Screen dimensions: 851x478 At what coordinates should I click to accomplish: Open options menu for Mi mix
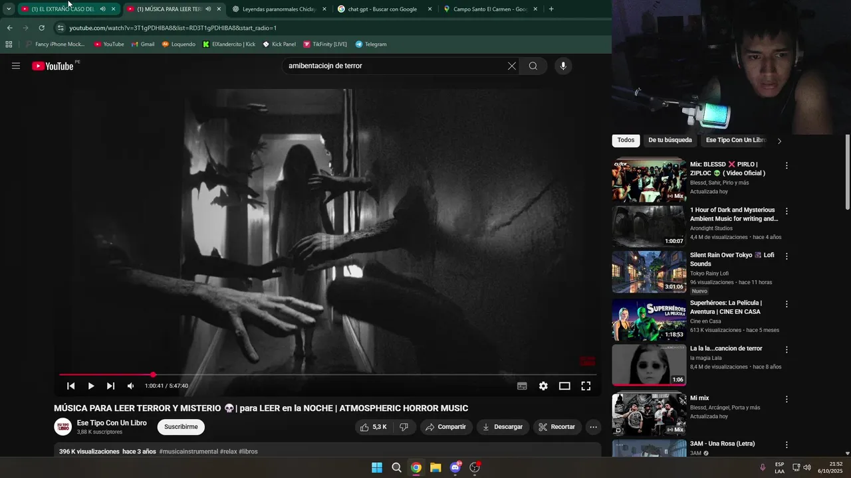pos(787,400)
